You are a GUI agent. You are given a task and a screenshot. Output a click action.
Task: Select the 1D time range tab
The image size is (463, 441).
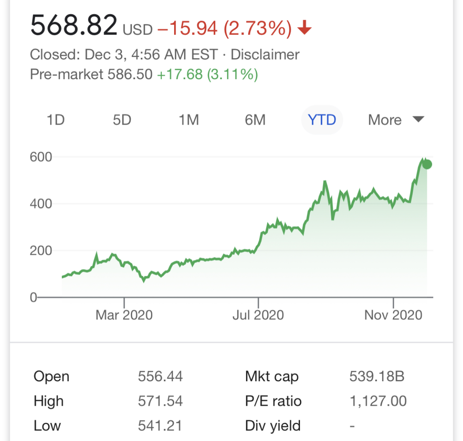pos(55,120)
